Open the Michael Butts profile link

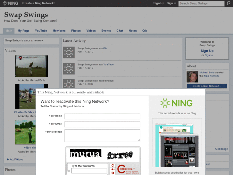pos(207,72)
